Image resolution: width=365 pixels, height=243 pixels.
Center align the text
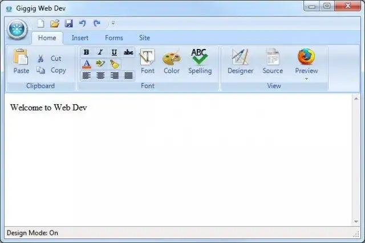[x=100, y=76]
